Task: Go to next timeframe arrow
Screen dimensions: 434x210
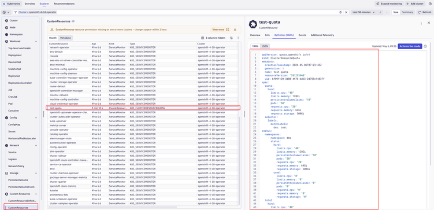Action: 387,13
